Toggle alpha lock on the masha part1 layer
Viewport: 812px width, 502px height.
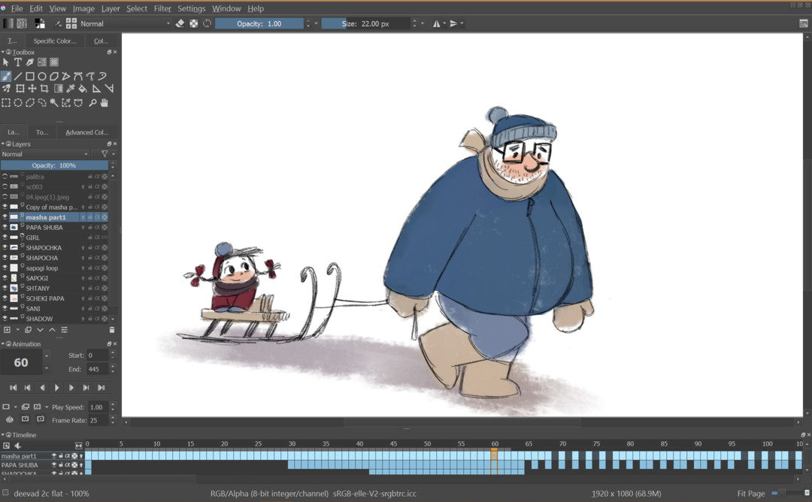coord(96,216)
